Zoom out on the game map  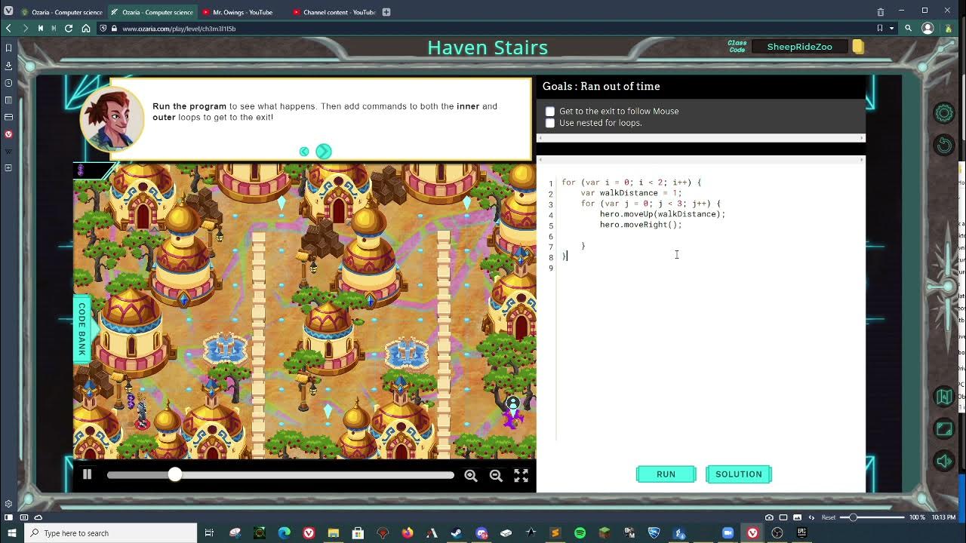(496, 475)
